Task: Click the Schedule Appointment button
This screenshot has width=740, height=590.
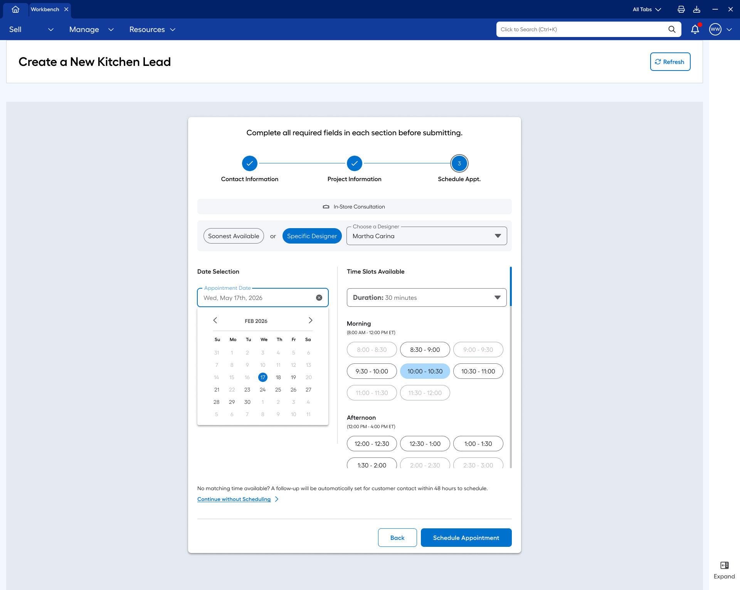Action: [x=466, y=538]
